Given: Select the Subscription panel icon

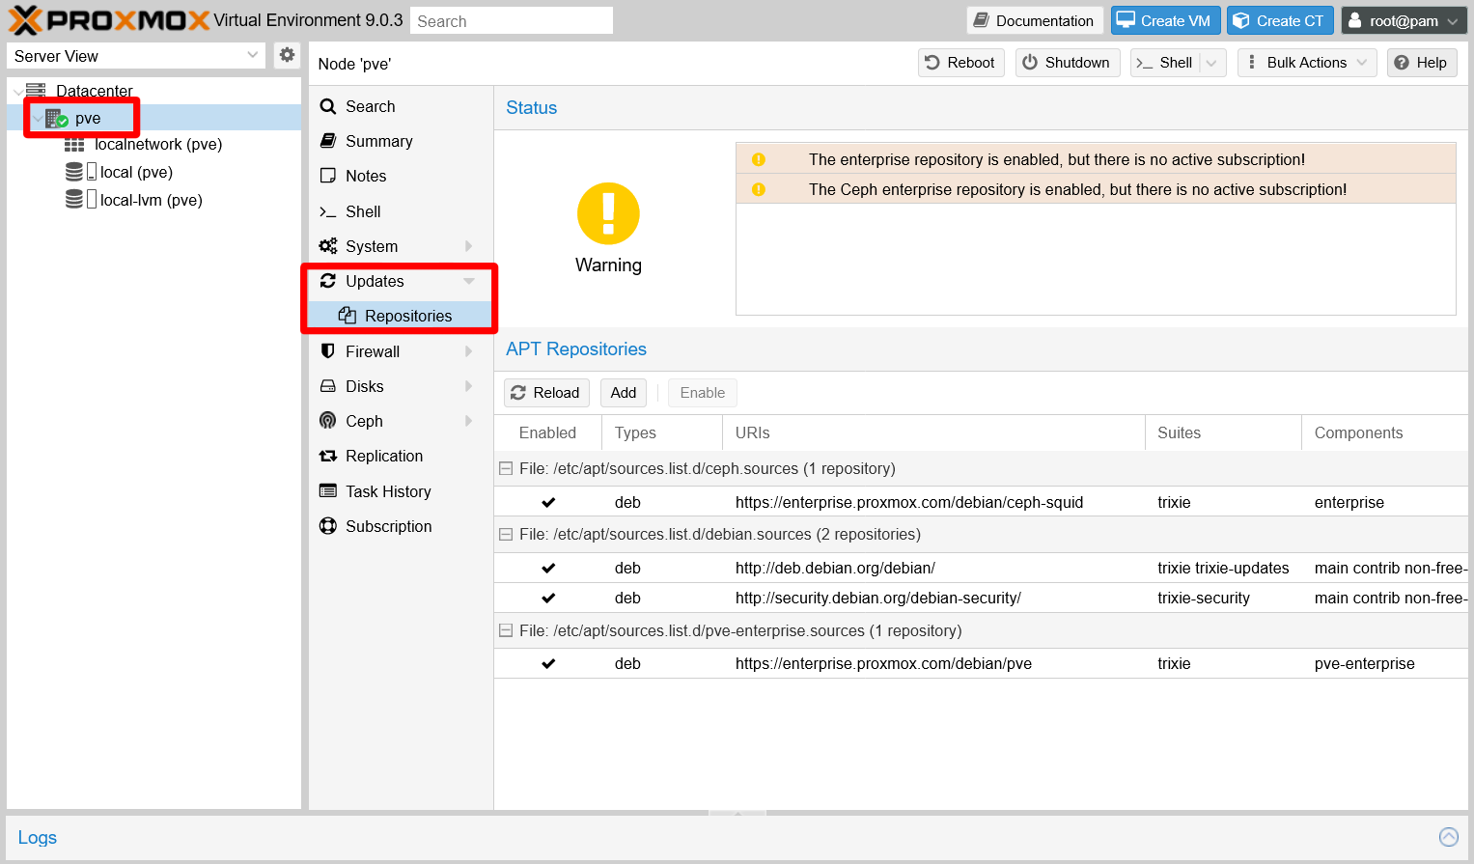Looking at the screenshot, I should [x=389, y=526].
